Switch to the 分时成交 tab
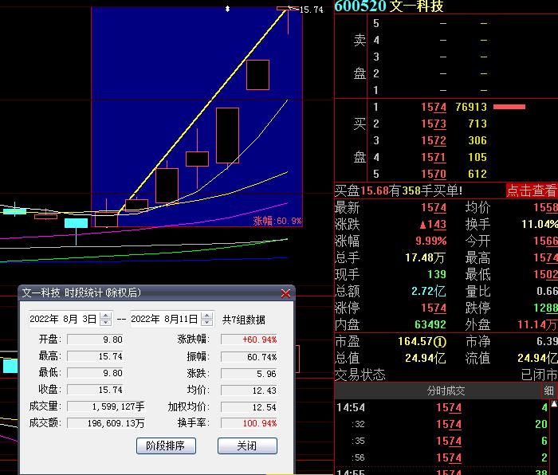 (446, 391)
